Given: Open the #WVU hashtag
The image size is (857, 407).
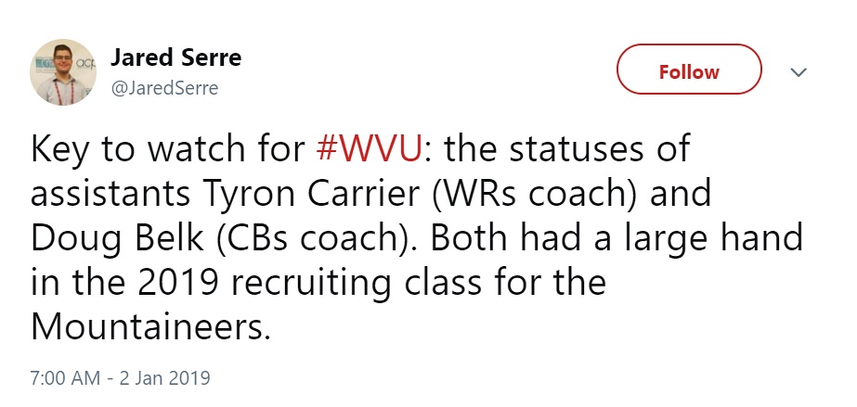Looking at the screenshot, I should click(369, 149).
